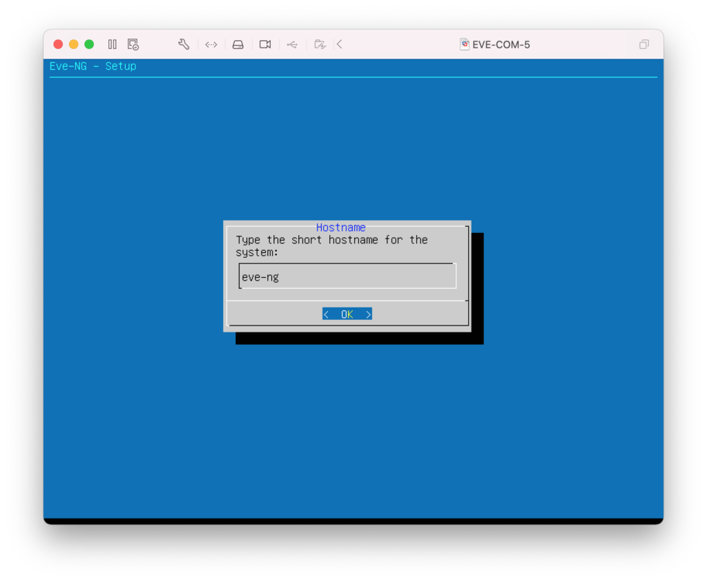This screenshot has height=582, width=707.
Task: Open the network adapter menu icon
Action: coord(211,44)
